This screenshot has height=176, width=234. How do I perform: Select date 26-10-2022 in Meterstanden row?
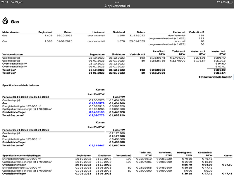(x=64, y=35)
